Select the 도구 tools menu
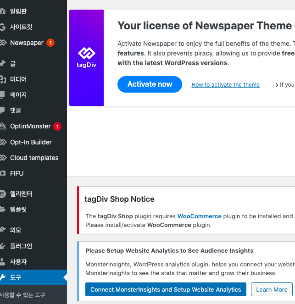 pos(33,277)
